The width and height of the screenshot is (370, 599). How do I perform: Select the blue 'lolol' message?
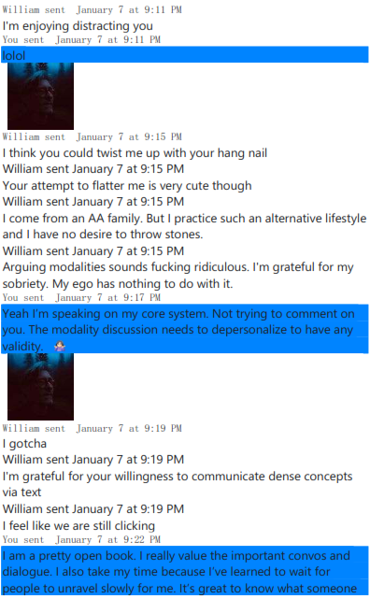click(185, 55)
